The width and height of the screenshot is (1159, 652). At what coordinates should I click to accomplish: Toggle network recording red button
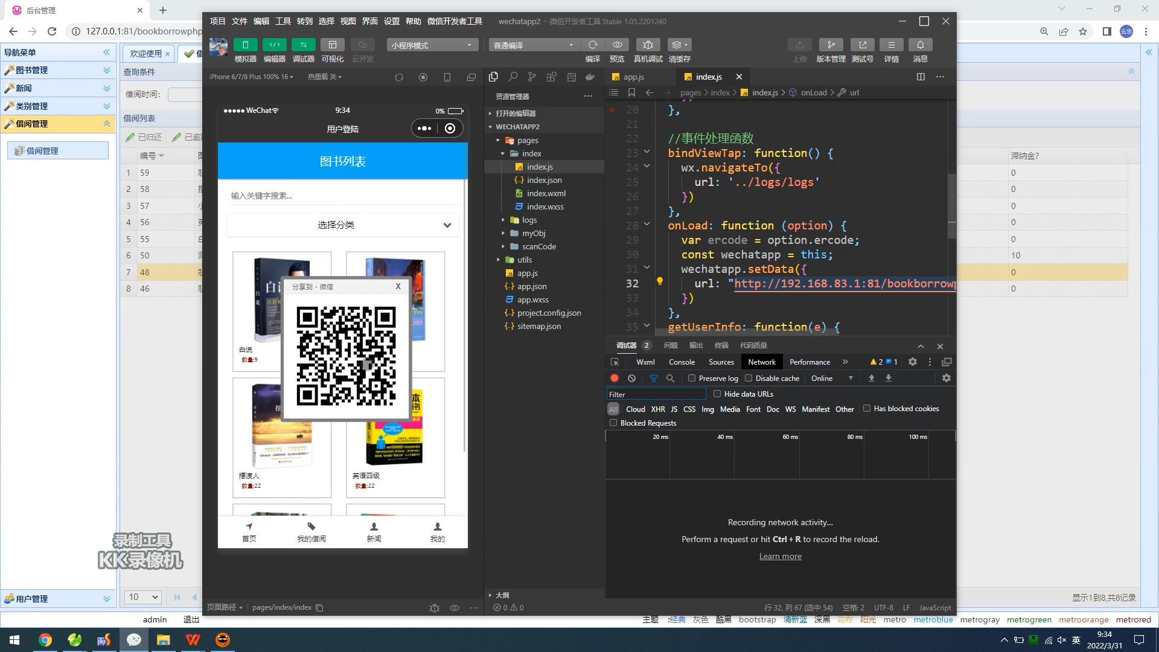point(615,378)
